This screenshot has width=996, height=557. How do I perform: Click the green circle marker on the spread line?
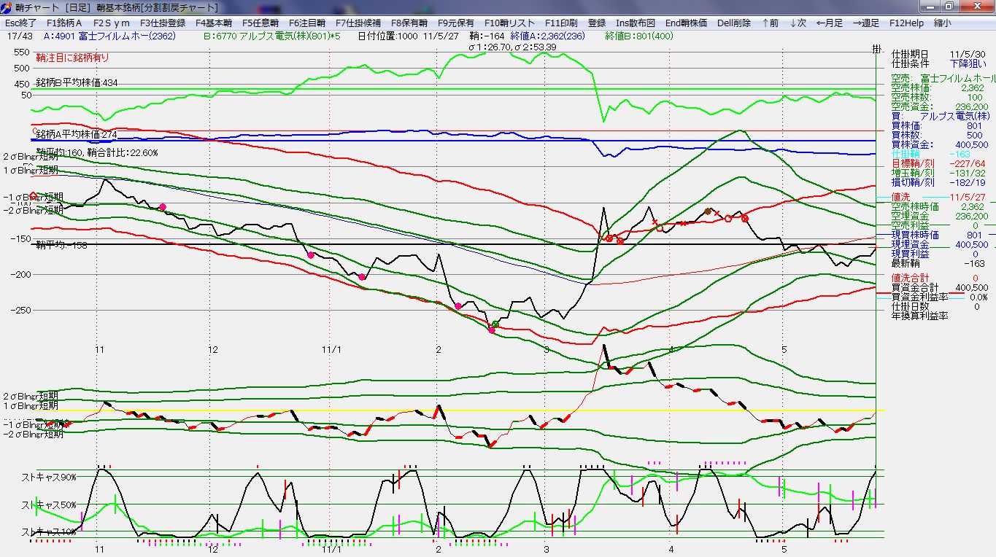pyautogui.click(x=495, y=324)
